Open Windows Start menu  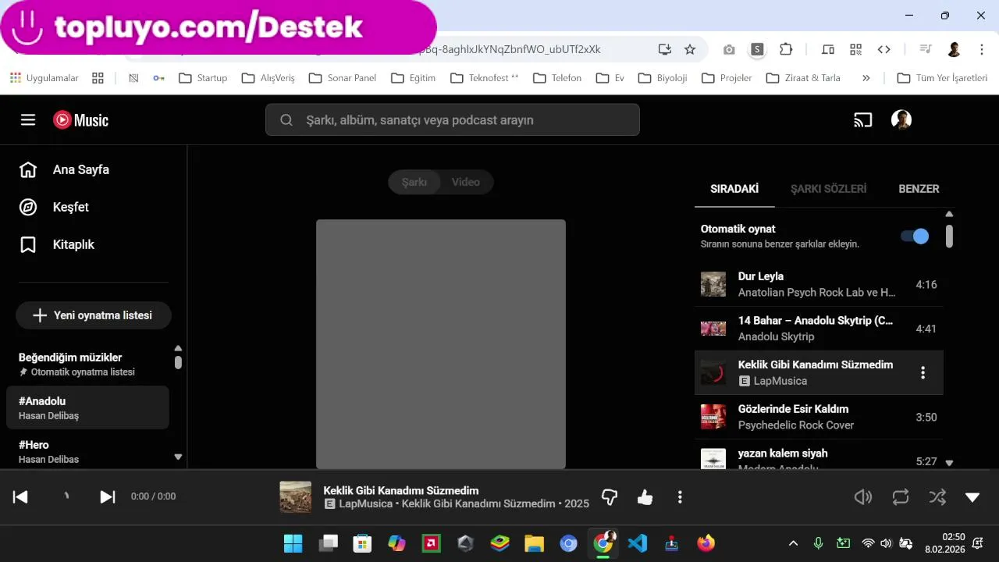[293, 543]
